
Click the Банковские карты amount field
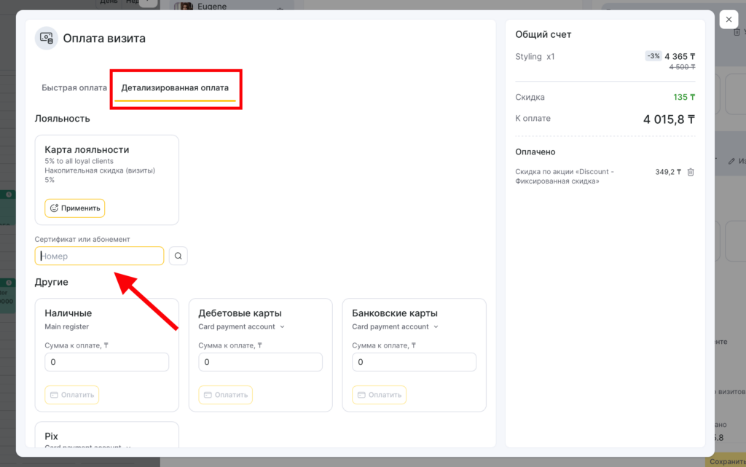pos(414,362)
